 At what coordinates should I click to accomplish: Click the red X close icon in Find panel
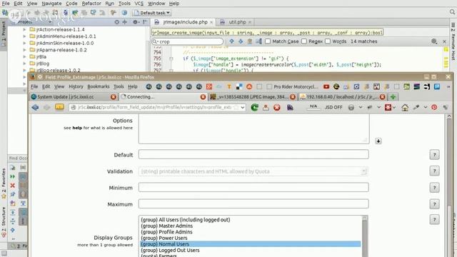(13, 186)
